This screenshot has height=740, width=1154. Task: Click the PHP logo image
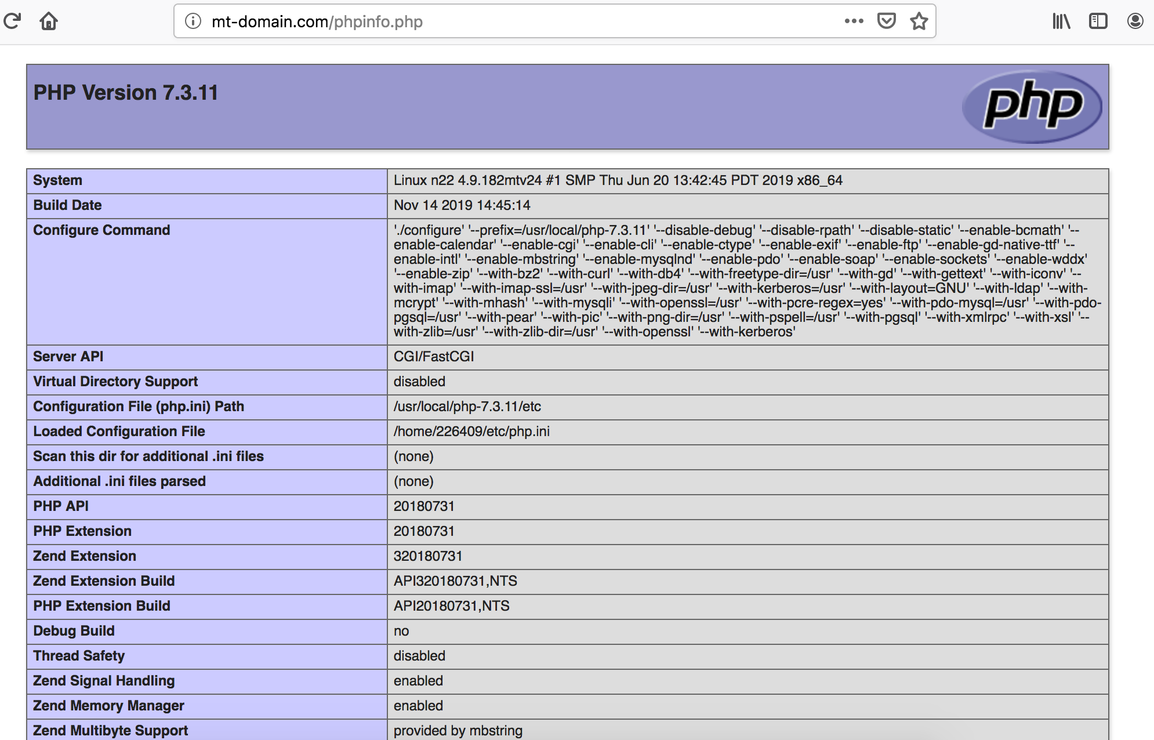click(1032, 107)
